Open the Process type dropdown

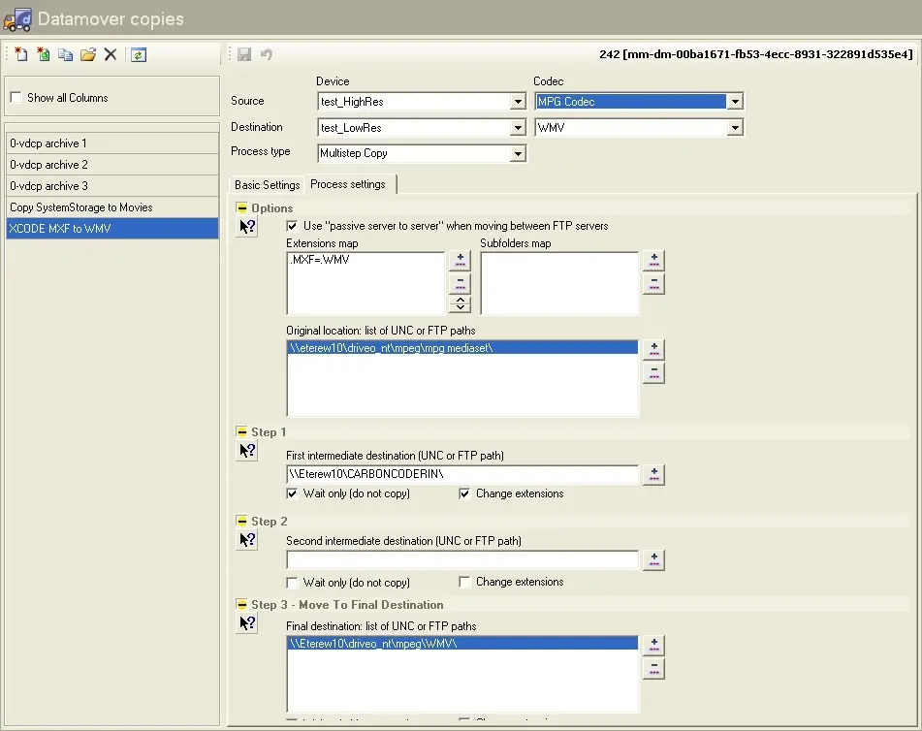[x=518, y=154]
